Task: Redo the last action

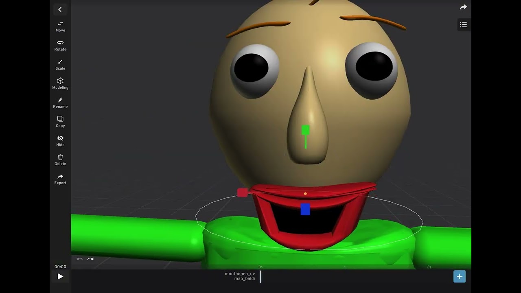Action: pyautogui.click(x=90, y=260)
